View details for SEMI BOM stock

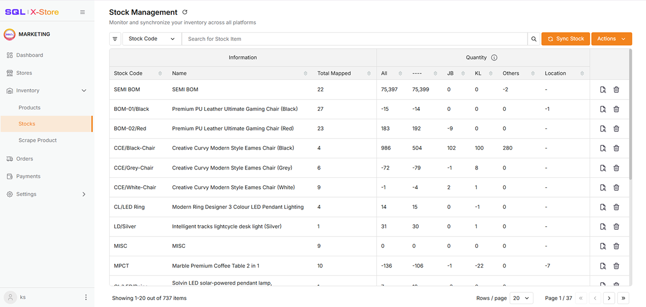point(603,90)
